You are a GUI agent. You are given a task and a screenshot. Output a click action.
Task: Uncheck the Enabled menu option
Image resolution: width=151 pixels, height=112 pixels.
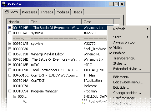129,53
